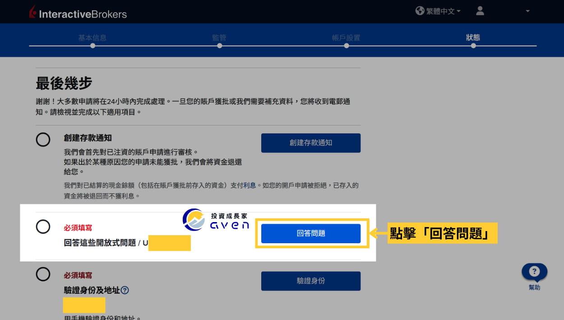Viewport: 564px width, 320px height.
Task: Select the 創建存款通知 circle indicator
Action: (43, 139)
